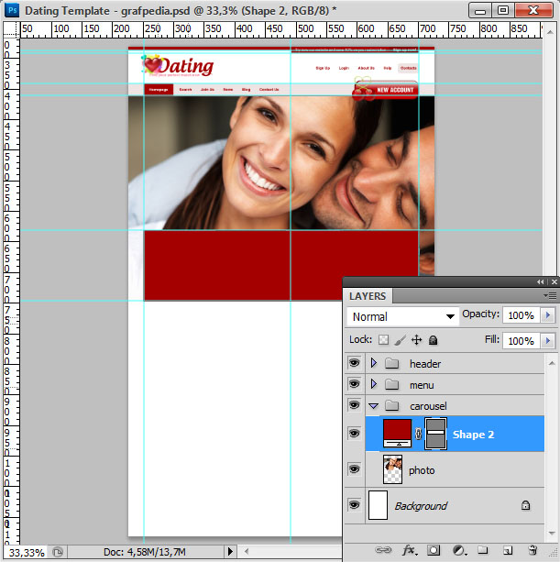Toggle visibility of the carousel group

click(354, 405)
